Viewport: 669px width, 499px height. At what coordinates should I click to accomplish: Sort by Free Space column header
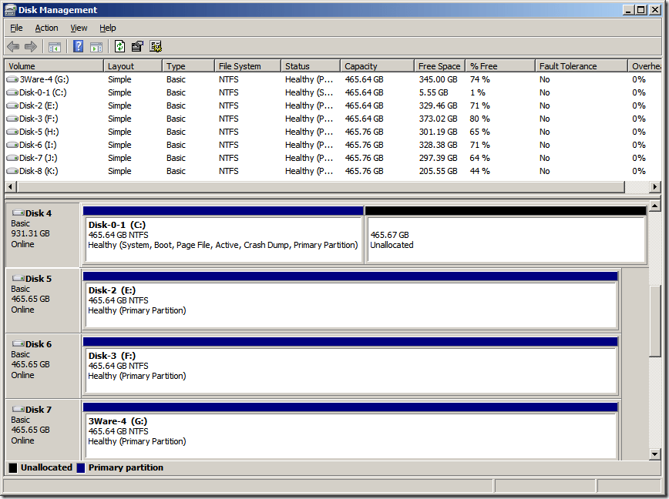(x=438, y=66)
